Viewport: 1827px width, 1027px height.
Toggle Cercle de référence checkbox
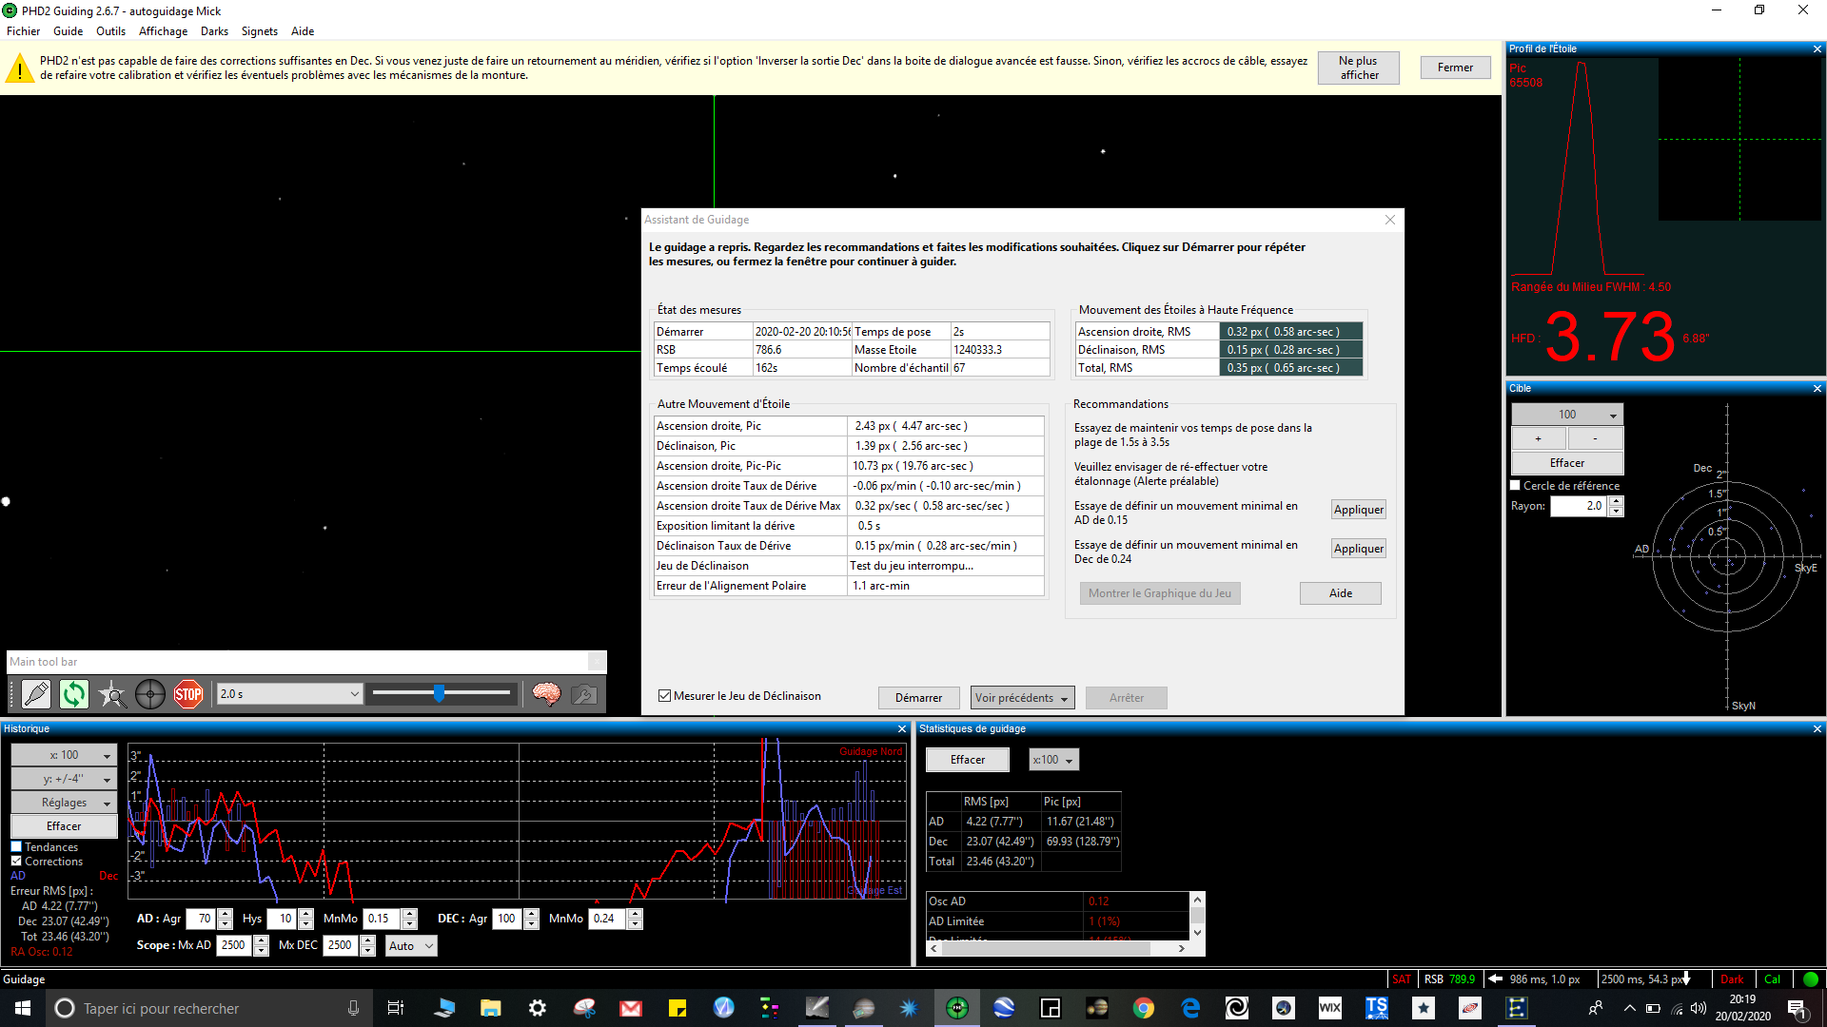(1516, 485)
